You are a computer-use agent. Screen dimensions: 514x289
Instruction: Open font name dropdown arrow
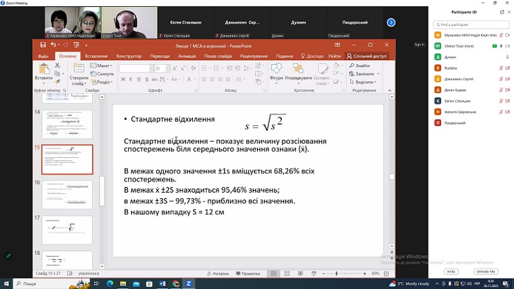151,68
